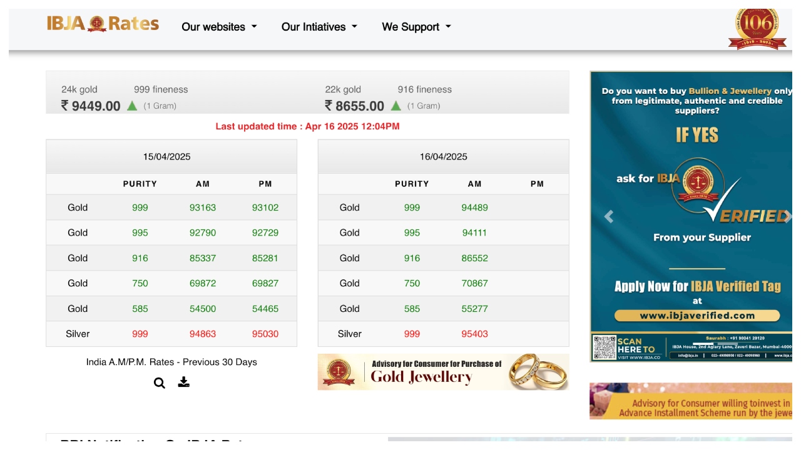Click the IBJA Rates logo

click(103, 24)
